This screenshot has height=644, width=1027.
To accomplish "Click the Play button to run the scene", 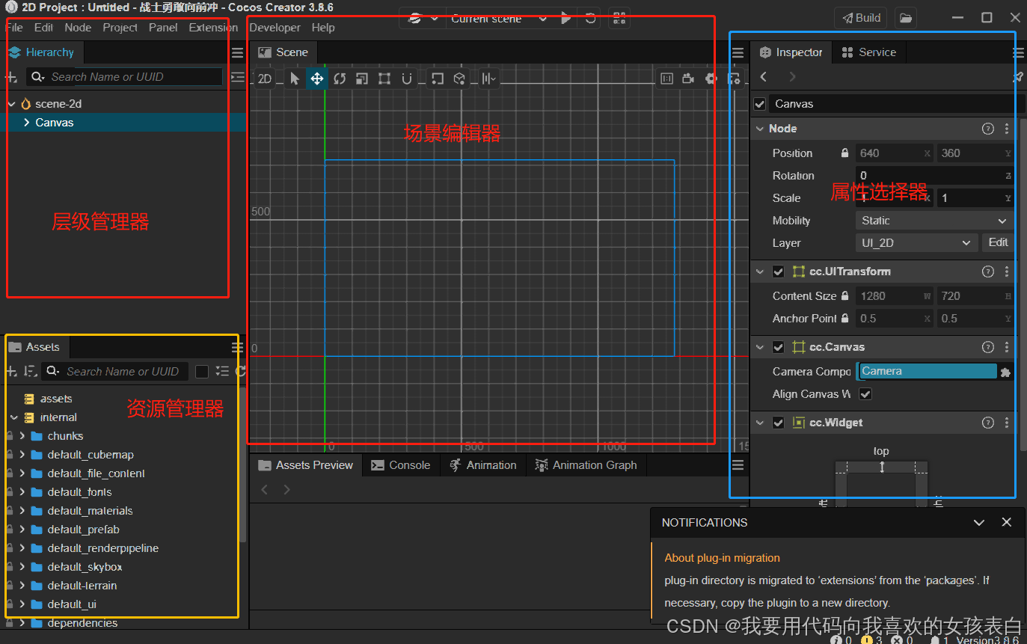I will coord(566,19).
